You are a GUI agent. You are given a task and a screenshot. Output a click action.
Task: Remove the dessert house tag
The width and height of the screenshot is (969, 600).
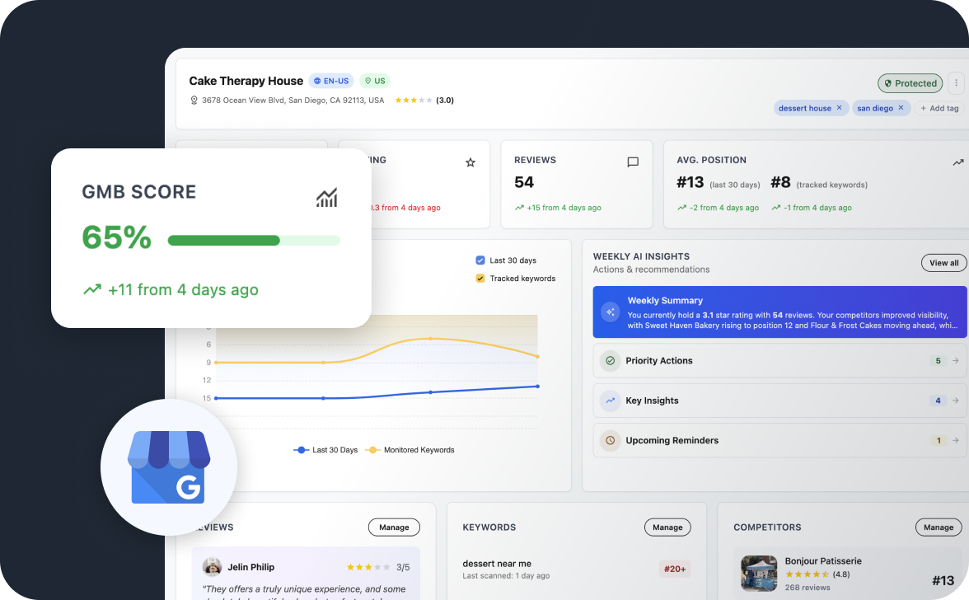click(x=839, y=108)
